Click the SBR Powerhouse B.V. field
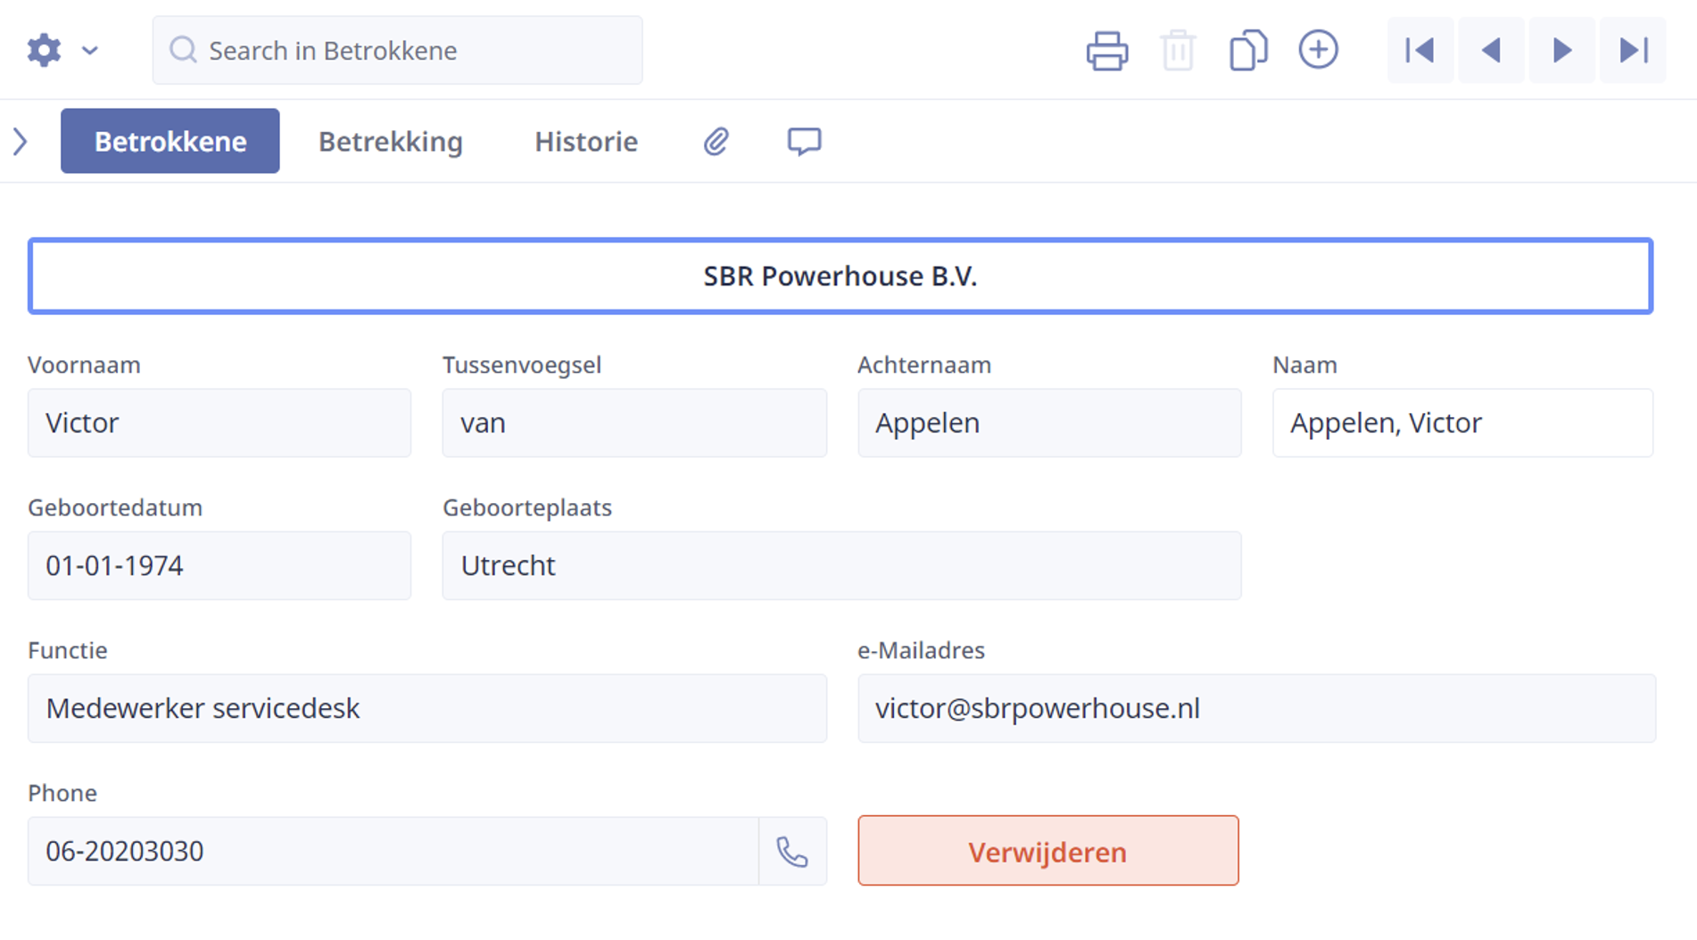This screenshot has height=940, width=1697. tap(840, 276)
